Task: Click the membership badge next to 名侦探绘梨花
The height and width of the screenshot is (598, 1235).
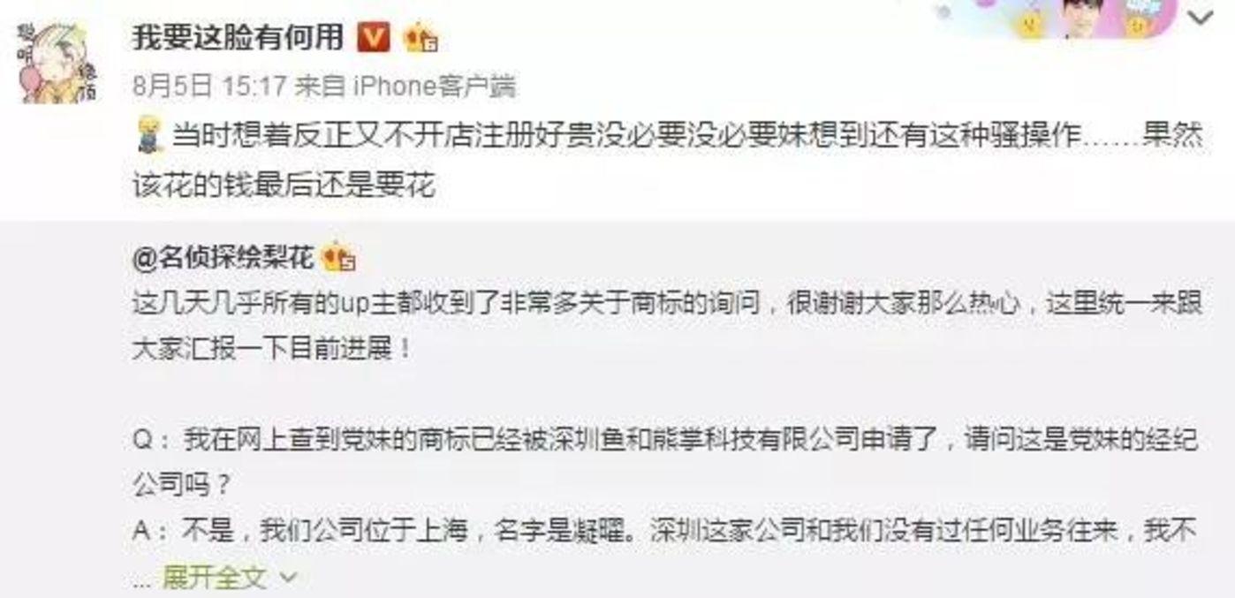Action: (x=340, y=259)
